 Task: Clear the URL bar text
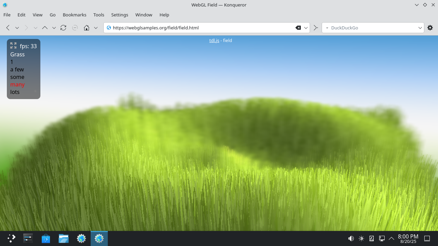pos(298,28)
